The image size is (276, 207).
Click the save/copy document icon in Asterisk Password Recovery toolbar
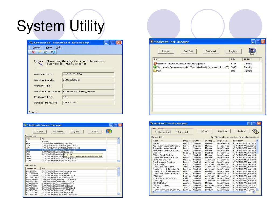[x=45, y=52]
